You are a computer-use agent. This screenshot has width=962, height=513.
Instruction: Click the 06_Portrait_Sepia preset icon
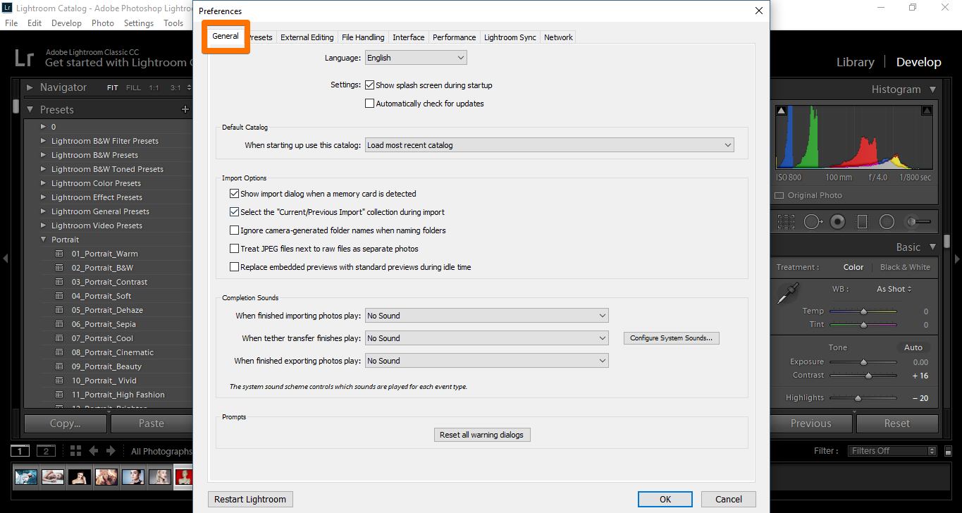tap(59, 324)
